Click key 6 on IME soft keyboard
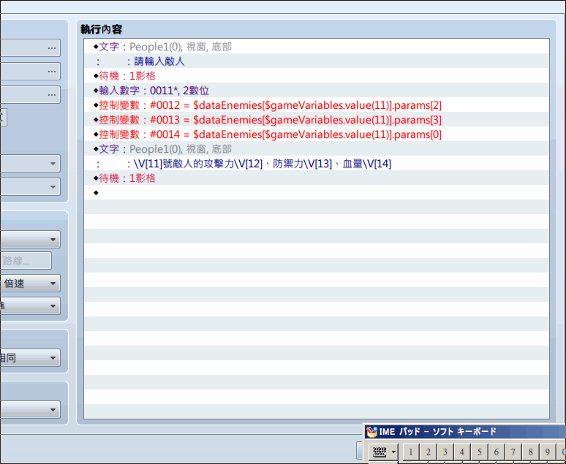 [497, 452]
